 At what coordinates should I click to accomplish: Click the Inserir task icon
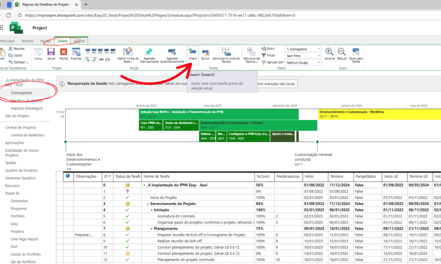coord(193,51)
